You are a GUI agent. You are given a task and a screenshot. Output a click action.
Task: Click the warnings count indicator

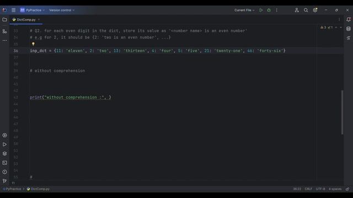click(323, 28)
